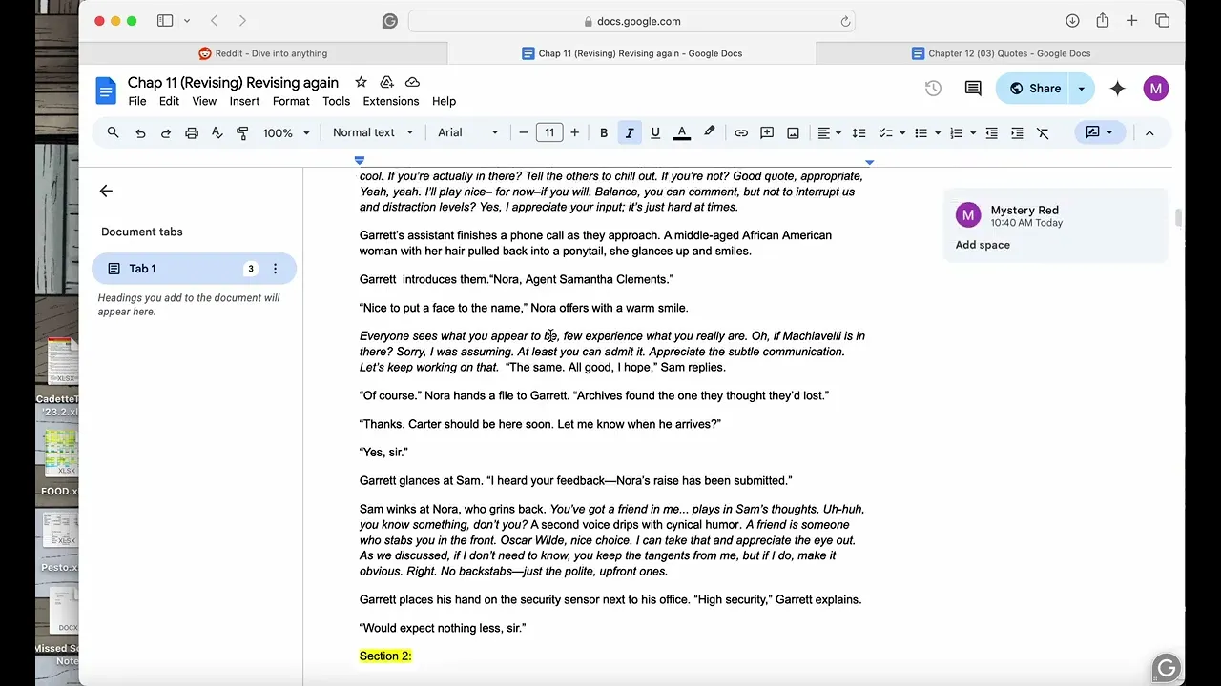Screen dimensions: 1221x686
Task: Open the Share options dropdown arrow
Action: pos(1082,89)
